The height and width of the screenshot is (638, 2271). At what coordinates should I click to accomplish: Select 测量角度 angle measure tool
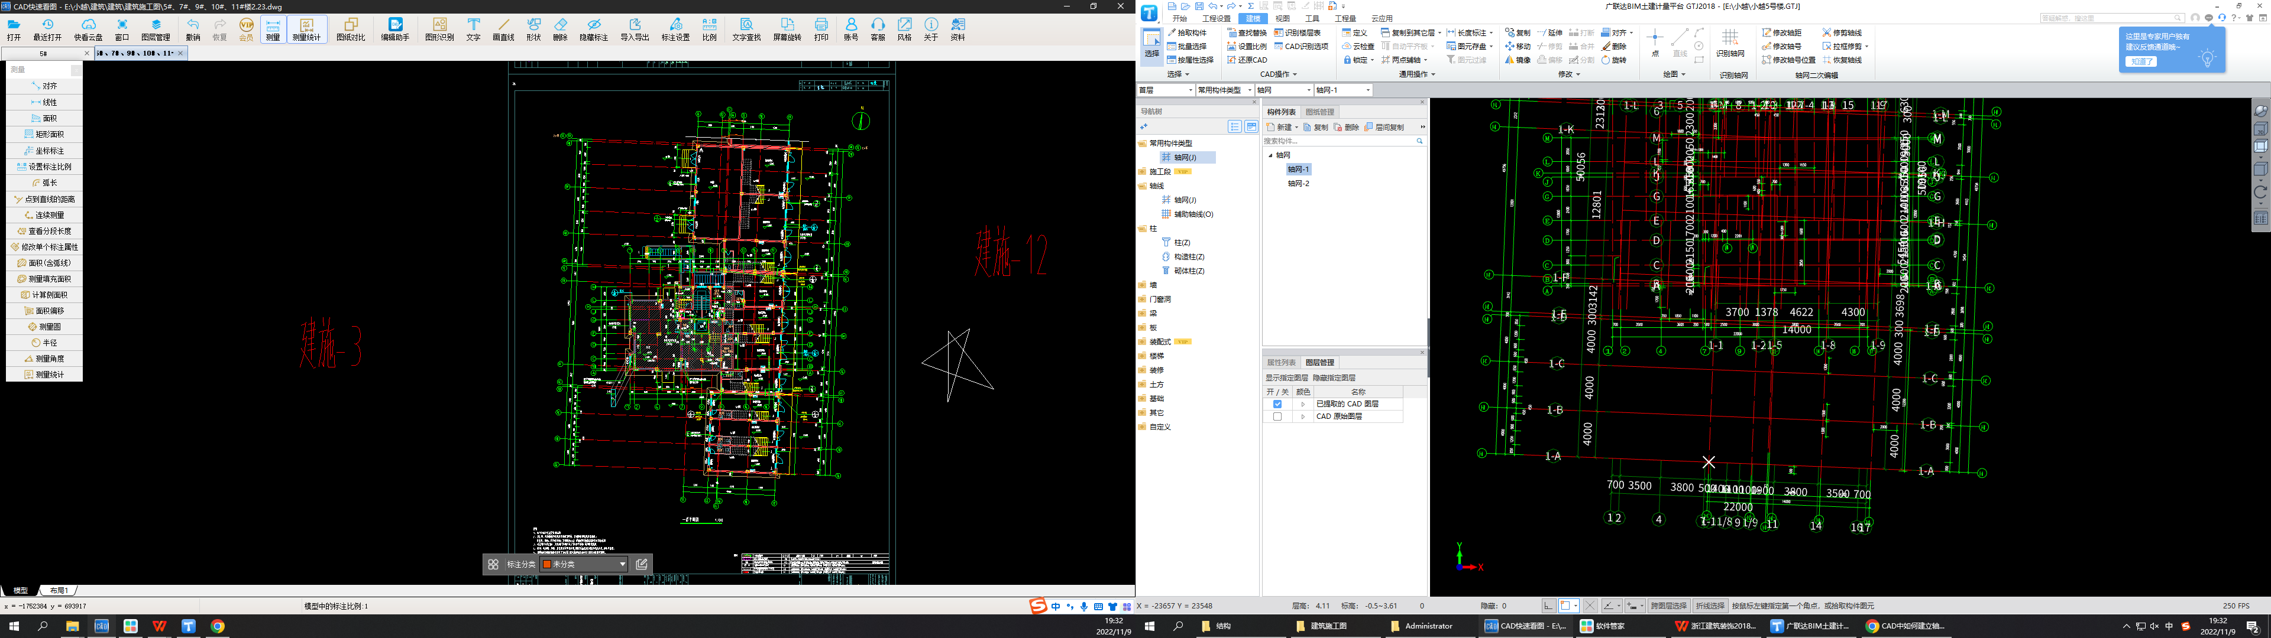click(44, 359)
